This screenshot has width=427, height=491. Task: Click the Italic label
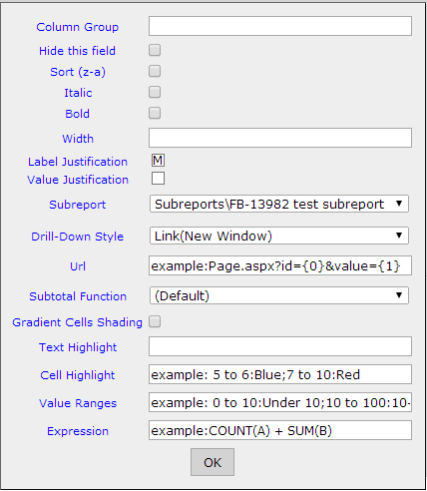(x=78, y=93)
